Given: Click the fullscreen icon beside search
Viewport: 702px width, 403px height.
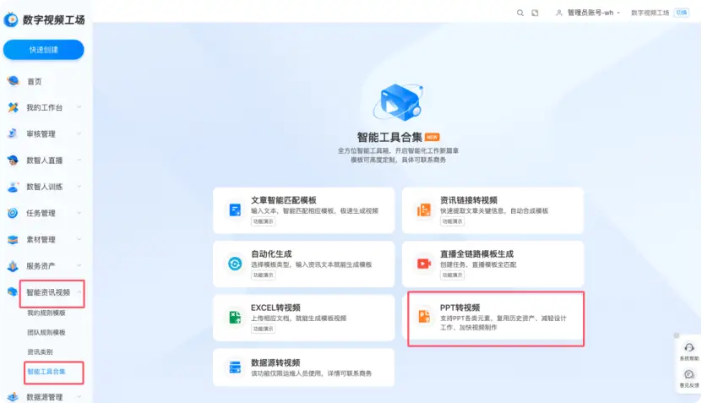Looking at the screenshot, I should [x=536, y=13].
